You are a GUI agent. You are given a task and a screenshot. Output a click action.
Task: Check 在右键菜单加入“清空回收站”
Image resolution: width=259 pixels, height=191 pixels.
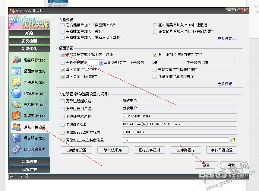[62, 25]
